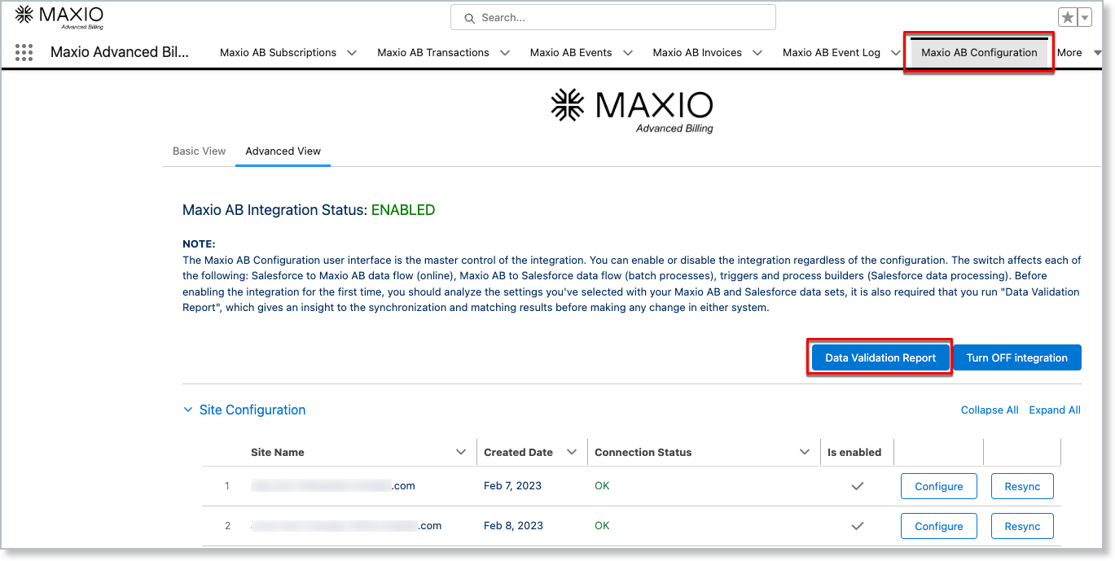Click Resync for the second site

click(x=1021, y=526)
